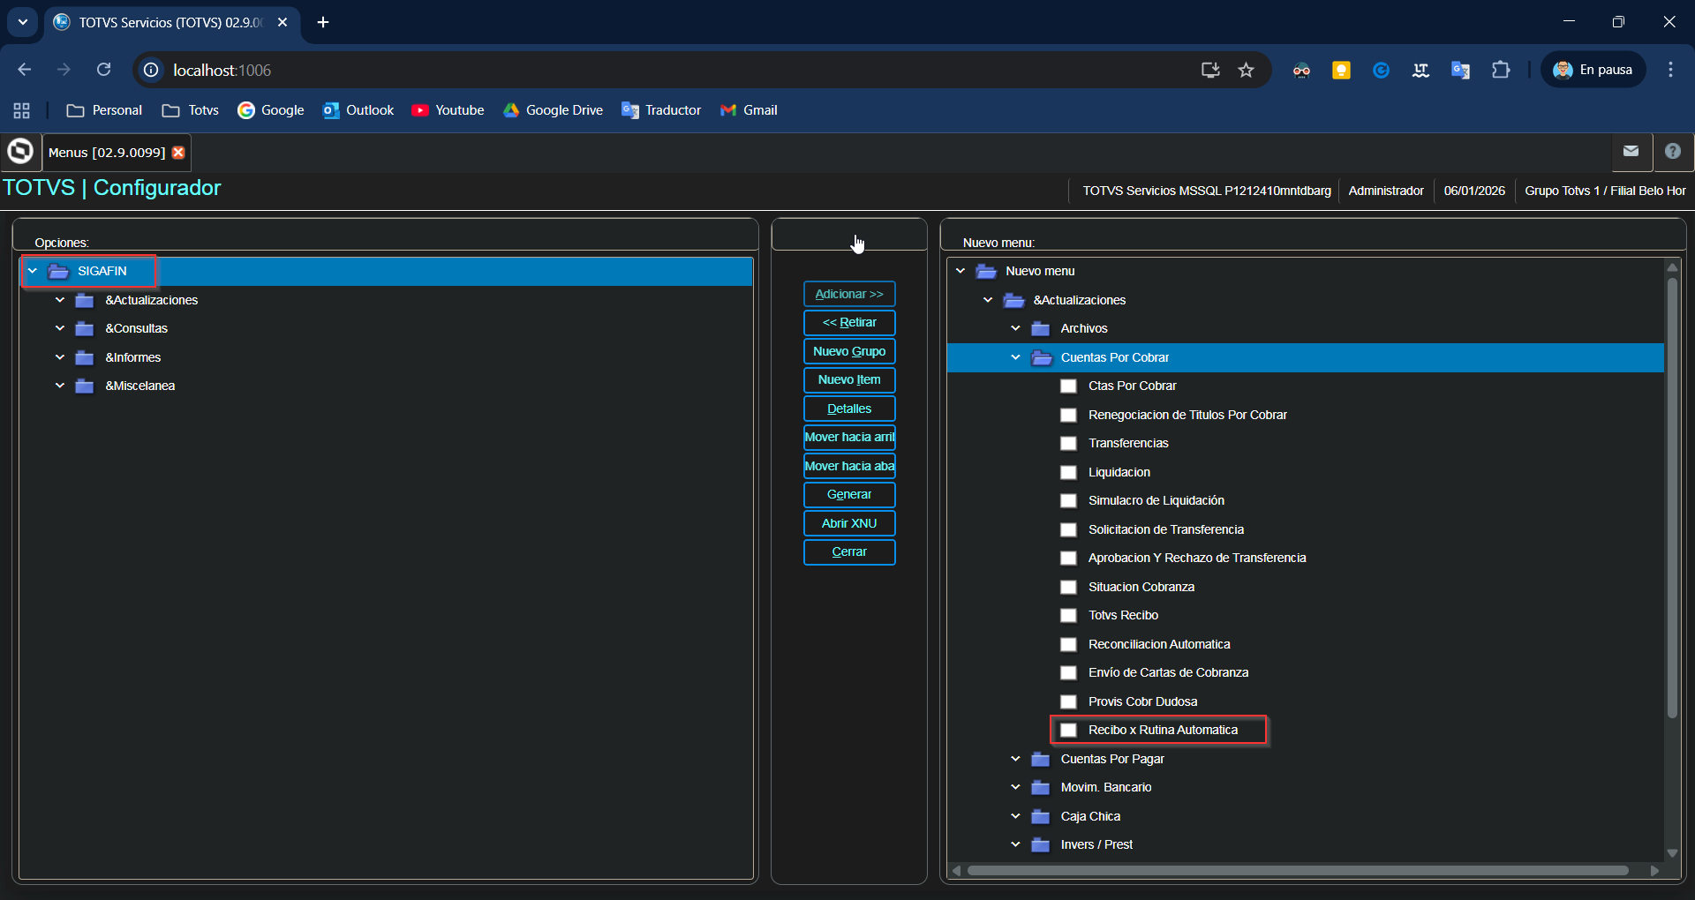View site information icon beside localhost
This screenshot has width=1695, height=900.
(x=151, y=70)
